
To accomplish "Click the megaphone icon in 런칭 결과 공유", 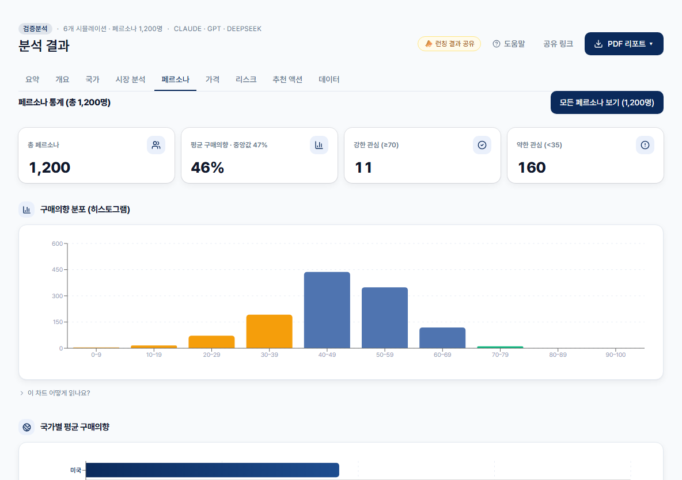I will point(429,44).
